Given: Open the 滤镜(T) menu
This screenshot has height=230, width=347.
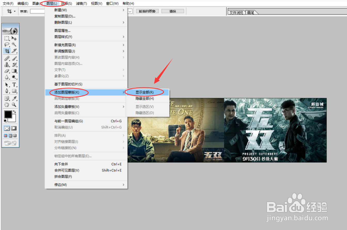Looking at the screenshot, I should pyautogui.click(x=81, y=4).
